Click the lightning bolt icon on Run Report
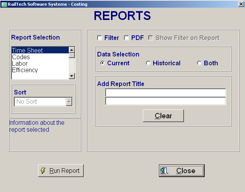 pos(43,171)
